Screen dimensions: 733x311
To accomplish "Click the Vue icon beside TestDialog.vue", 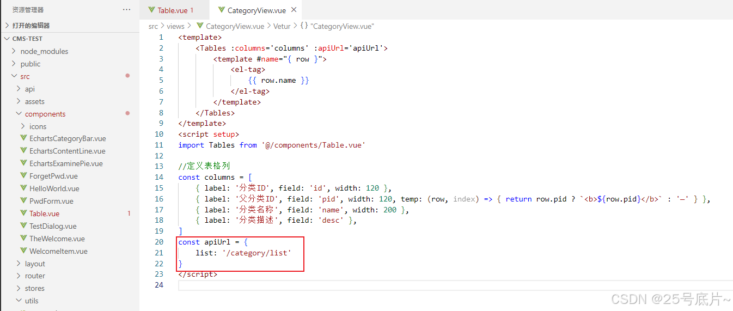I will [x=23, y=226].
